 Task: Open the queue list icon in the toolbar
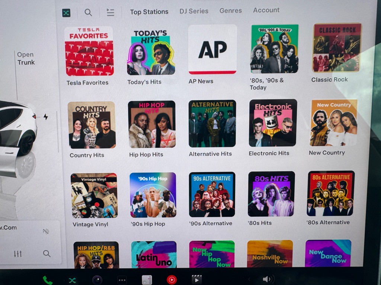110,12
